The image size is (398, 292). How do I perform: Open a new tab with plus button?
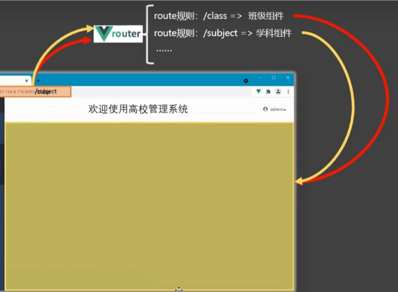tap(38, 81)
